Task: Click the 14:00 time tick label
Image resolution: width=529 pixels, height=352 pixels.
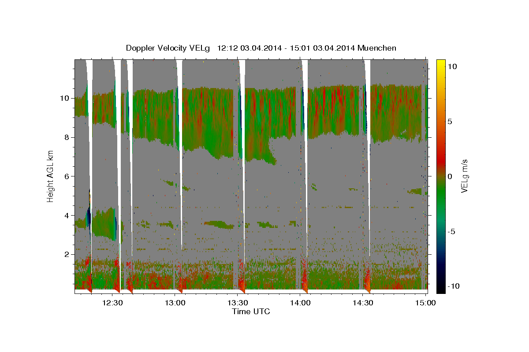Action: click(300, 303)
